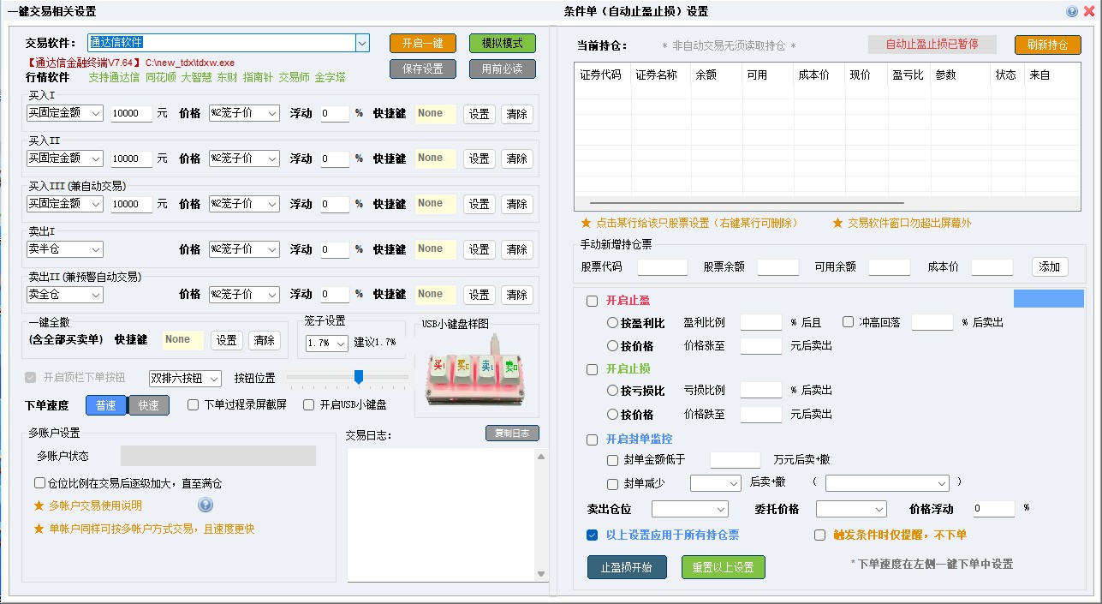
Task: Open the 交易软件 dropdown list
Action: 362,43
